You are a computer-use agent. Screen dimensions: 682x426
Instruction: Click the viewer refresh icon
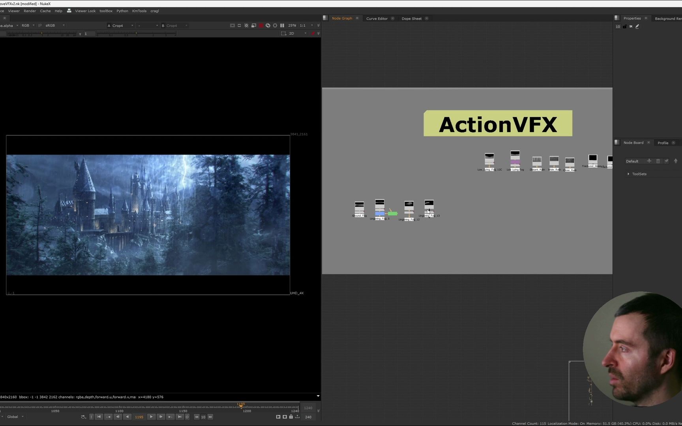[x=268, y=26]
